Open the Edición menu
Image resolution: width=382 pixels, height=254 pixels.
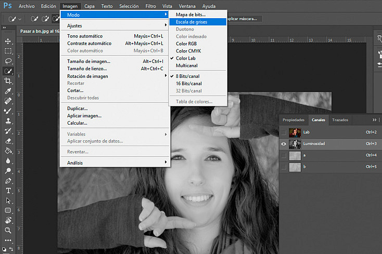pyautogui.click(x=48, y=6)
